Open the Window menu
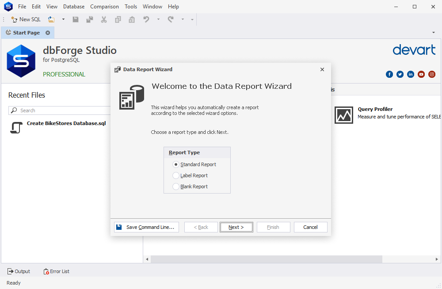This screenshot has height=289, width=442. [152, 7]
